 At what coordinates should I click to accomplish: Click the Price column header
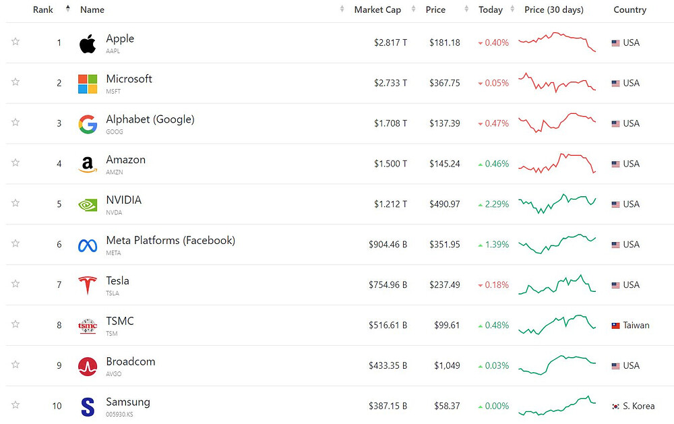coord(435,9)
